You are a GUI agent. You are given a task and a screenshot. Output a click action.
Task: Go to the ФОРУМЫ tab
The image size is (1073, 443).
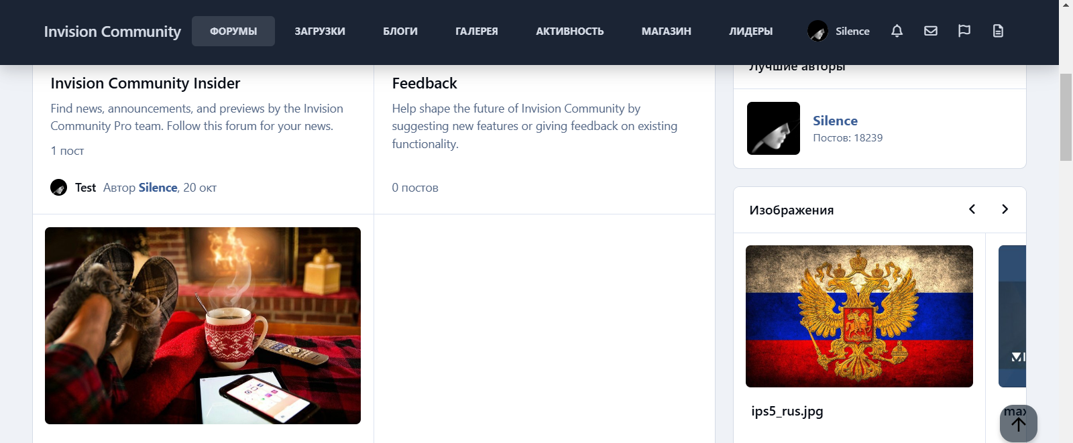[233, 31]
